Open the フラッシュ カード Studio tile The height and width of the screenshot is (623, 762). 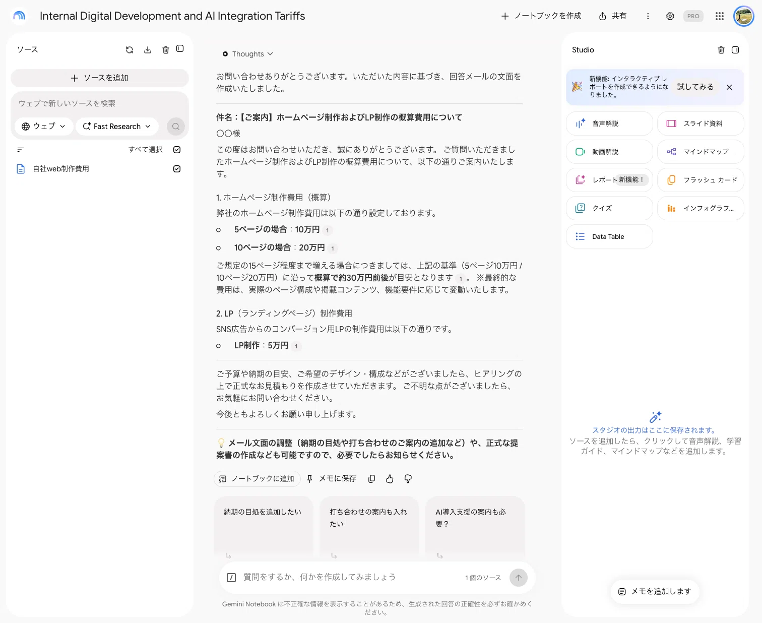(701, 180)
